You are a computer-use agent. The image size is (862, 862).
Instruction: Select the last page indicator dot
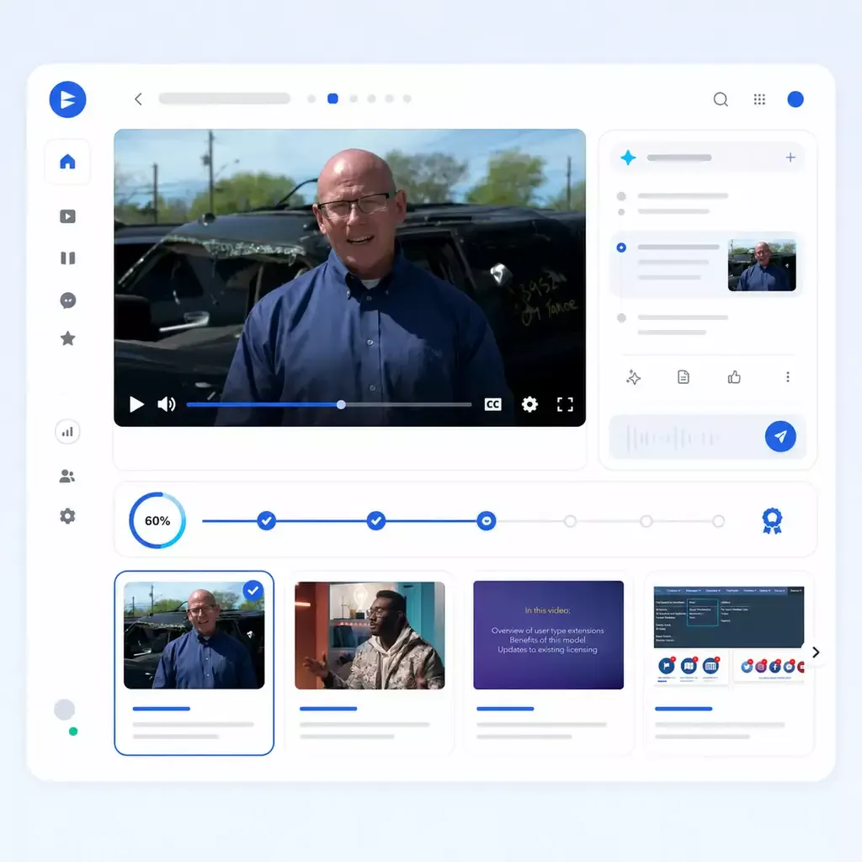click(x=407, y=99)
